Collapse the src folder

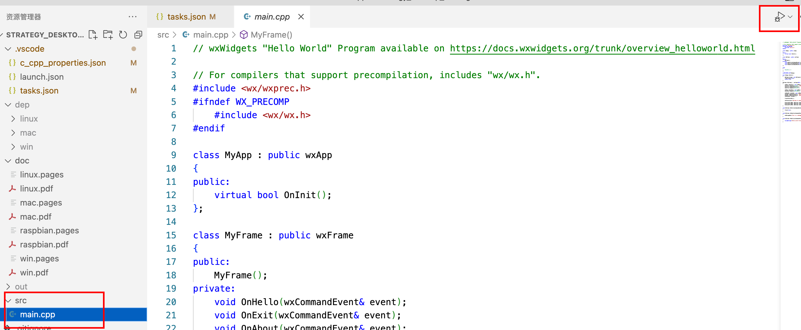8,300
